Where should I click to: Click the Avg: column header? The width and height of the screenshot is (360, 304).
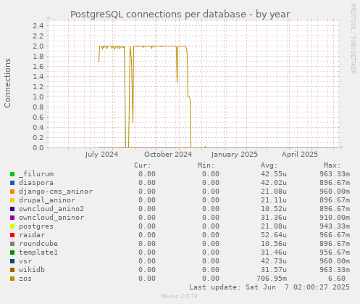click(x=269, y=165)
